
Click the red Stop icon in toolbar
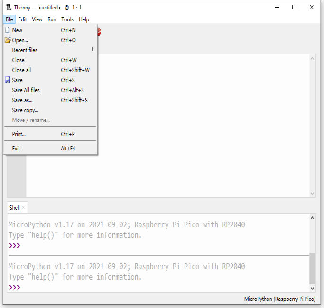pyautogui.click(x=99, y=32)
